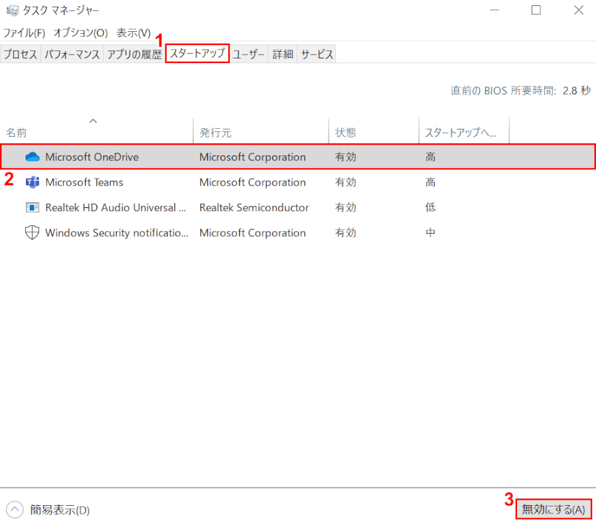Image resolution: width=596 pixels, height=531 pixels.
Task: Click Microsoft Corporation in the OneDrive row
Action: point(252,157)
